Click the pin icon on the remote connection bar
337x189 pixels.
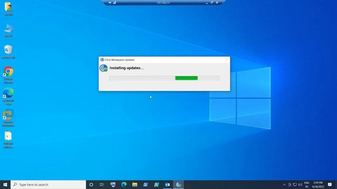(110, 3)
